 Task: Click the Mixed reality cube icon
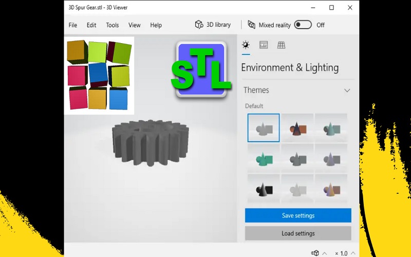(251, 25)
